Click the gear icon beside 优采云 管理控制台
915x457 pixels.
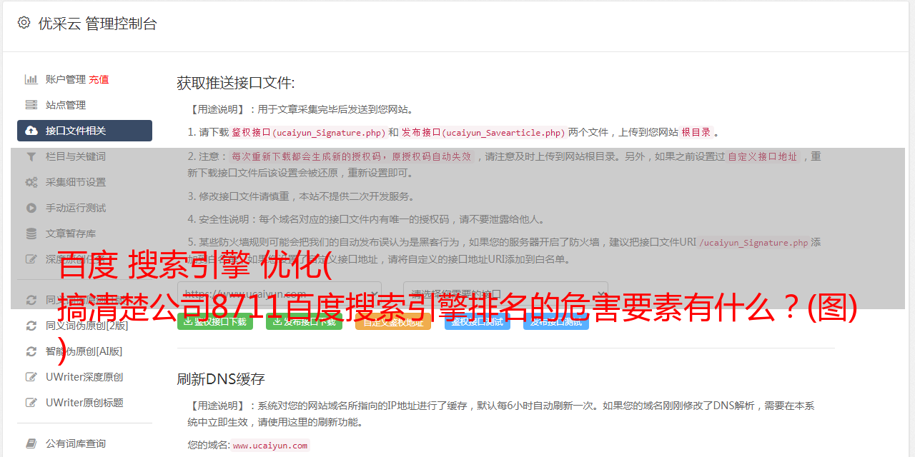(24, 23)
